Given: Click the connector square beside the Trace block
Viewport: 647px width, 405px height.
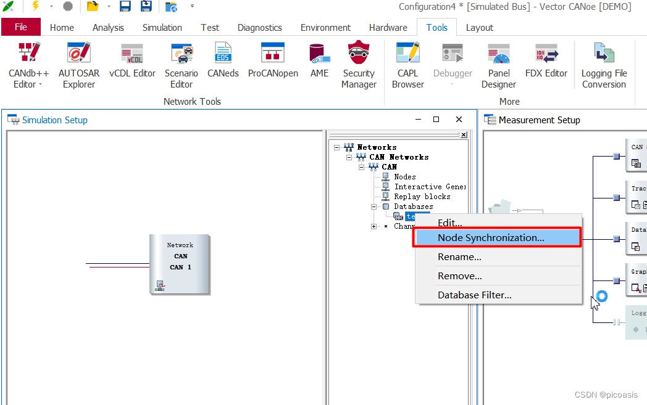Looking at the screenshot, I should (x=617, y=198).
